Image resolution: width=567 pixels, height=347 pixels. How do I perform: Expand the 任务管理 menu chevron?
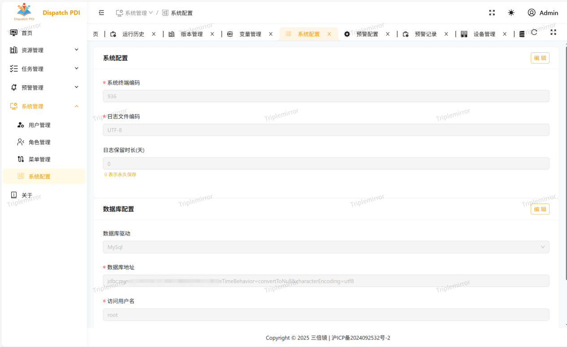[x=77, y=69]
